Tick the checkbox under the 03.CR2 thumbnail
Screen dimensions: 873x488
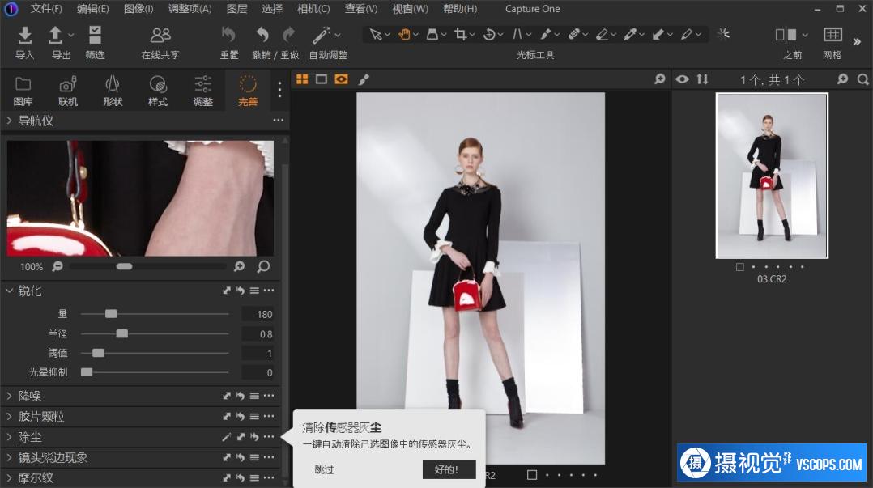pyautogui.click(x=740, y=266)
